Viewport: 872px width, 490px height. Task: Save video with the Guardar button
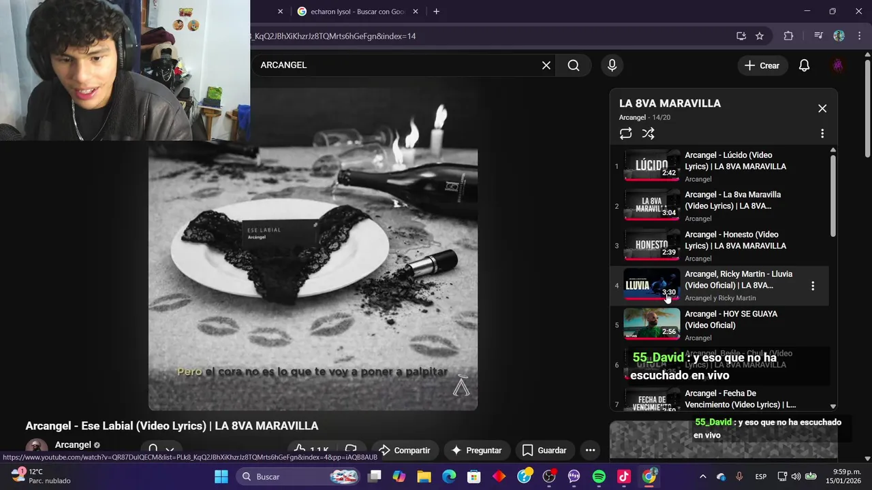(x=544, y=450)
